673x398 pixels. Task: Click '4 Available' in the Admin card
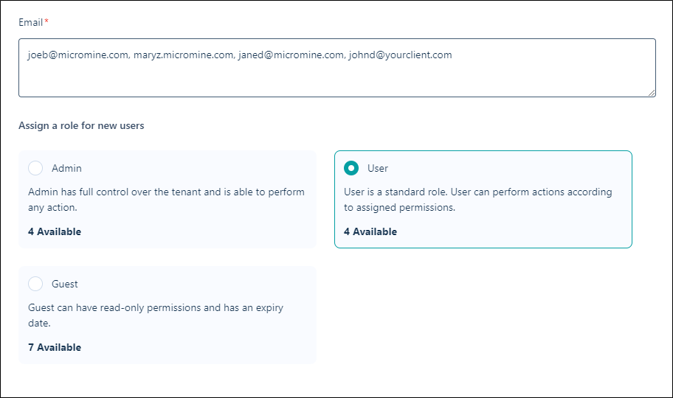(x=55, y=231)
